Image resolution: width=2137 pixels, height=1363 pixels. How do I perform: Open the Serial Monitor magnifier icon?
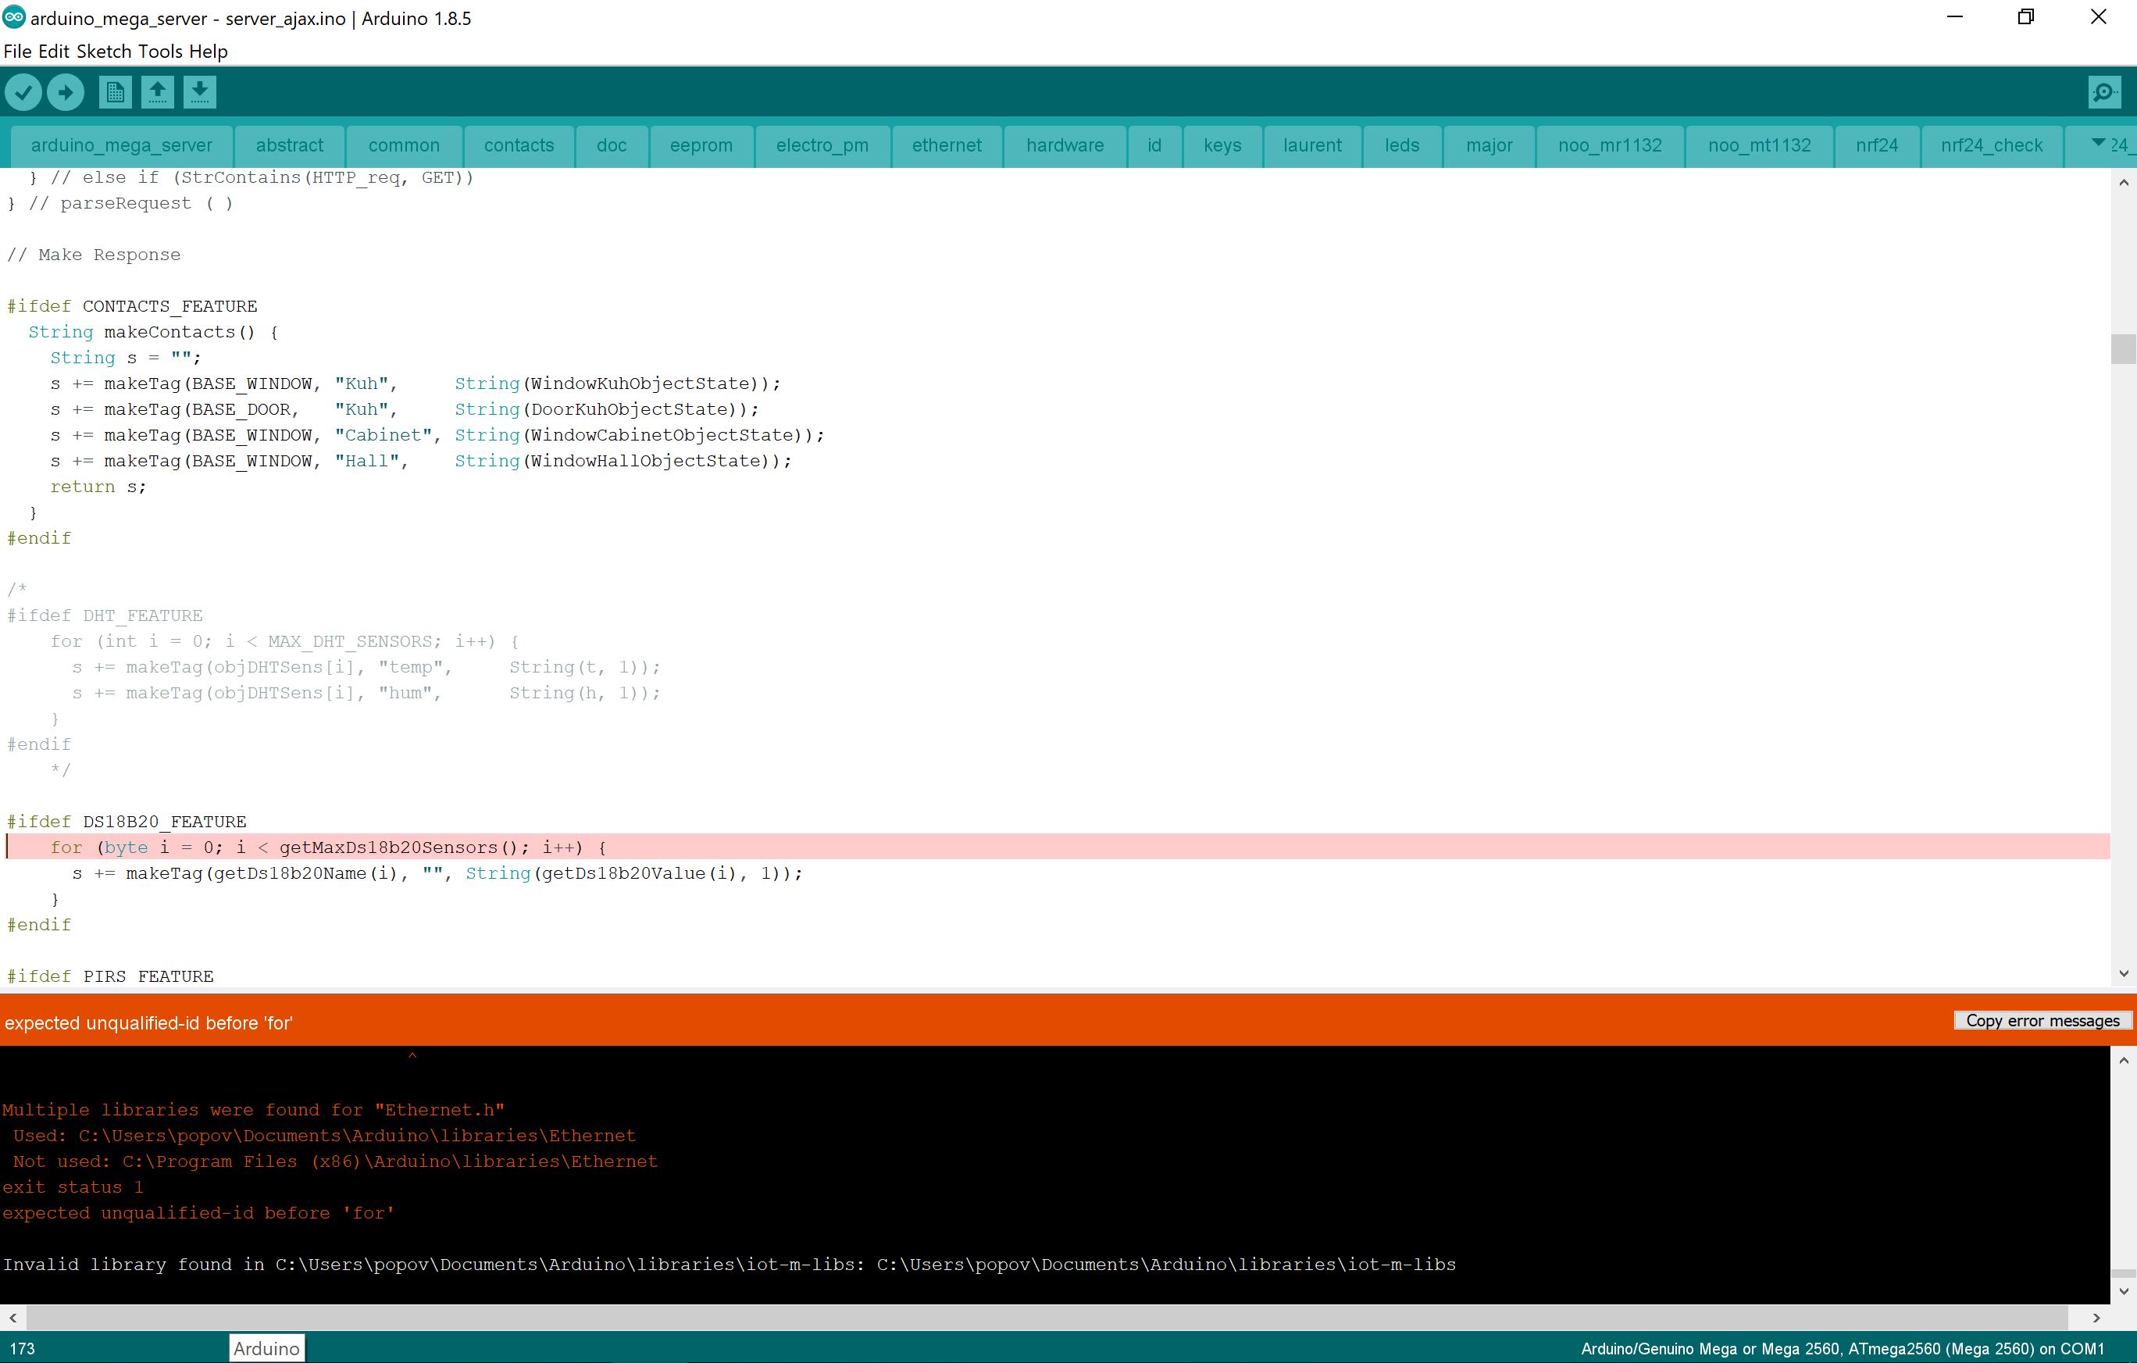click(x=2104, y=92)
